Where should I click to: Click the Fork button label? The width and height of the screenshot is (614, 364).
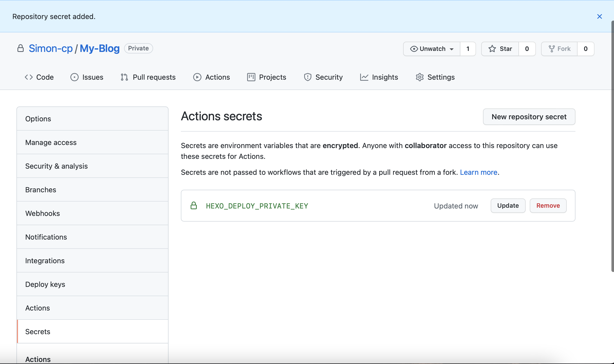click(564, 49)
